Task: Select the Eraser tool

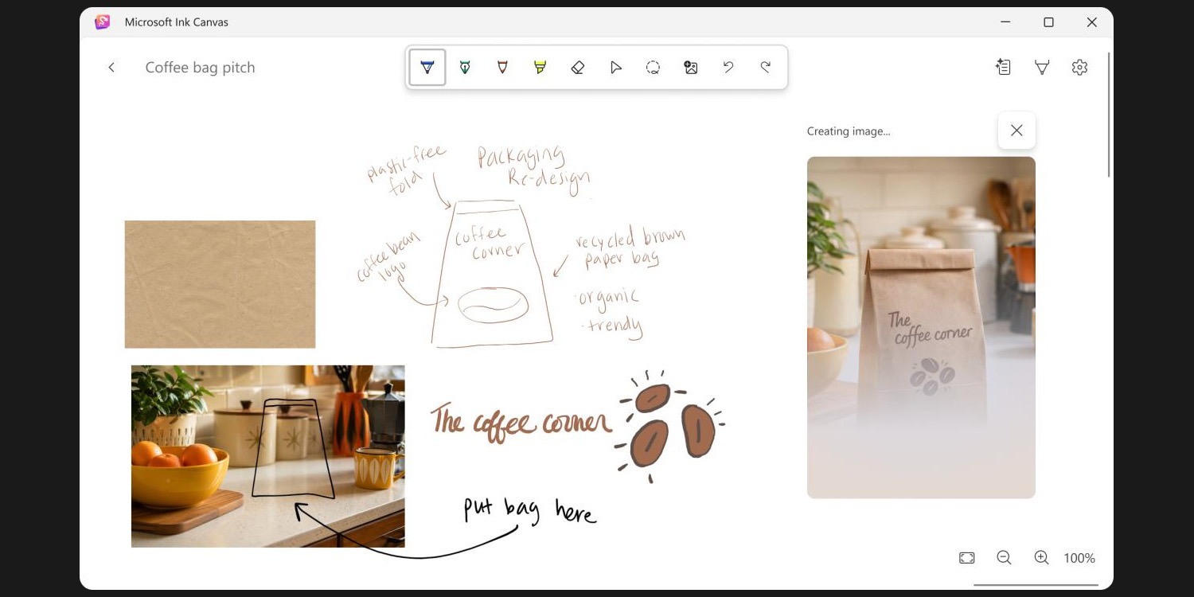Action: pyautogui.click(x=578, y=68)
